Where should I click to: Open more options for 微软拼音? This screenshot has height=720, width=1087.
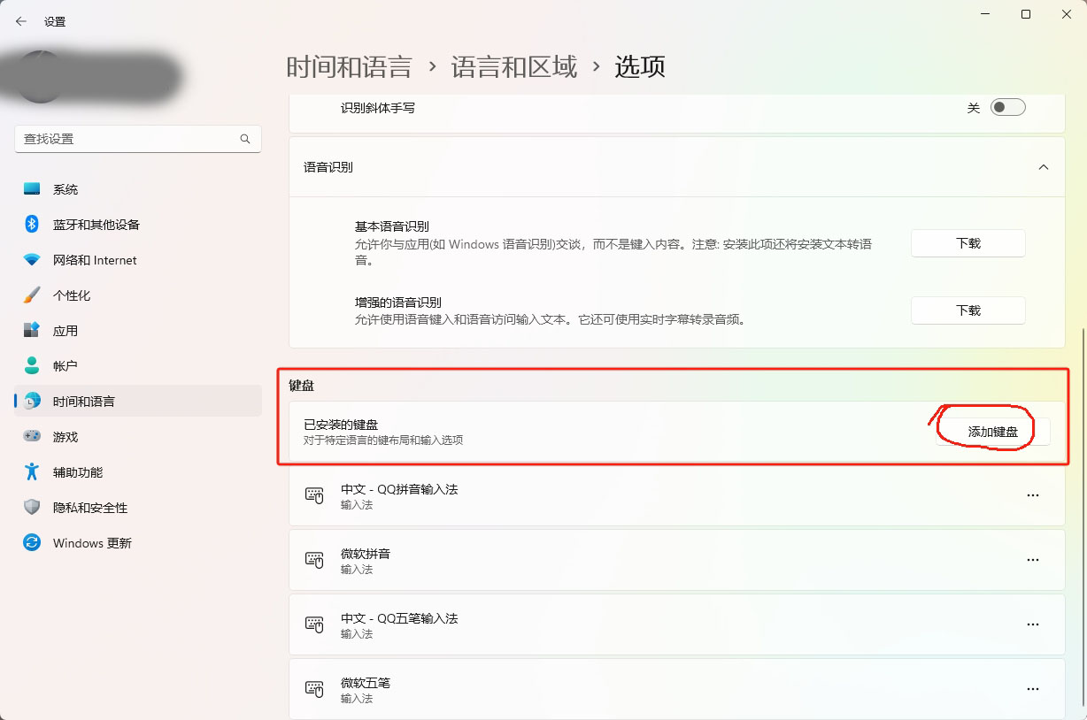coord(1032,561)
